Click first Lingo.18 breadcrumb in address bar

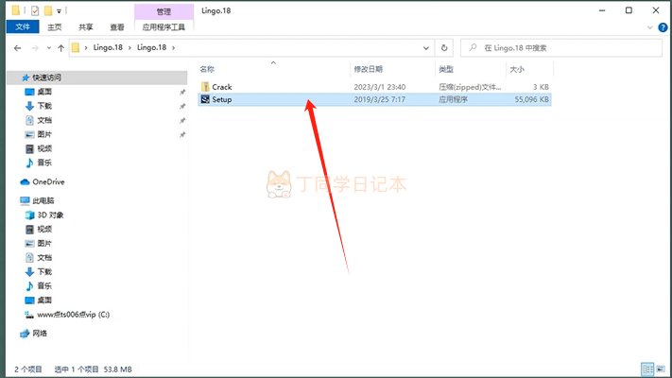point(108,47)
